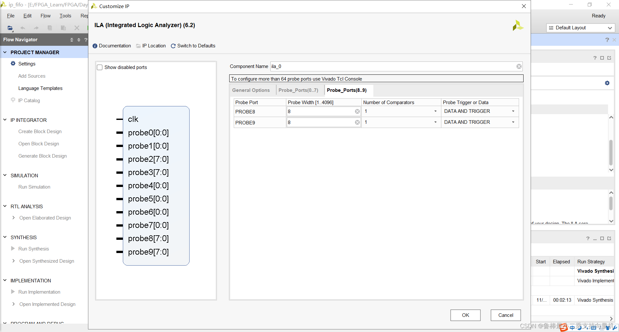619x332 pixels.
Task: Switch to the Probe_Ports(0..7) tab
Action: (298, 90)
